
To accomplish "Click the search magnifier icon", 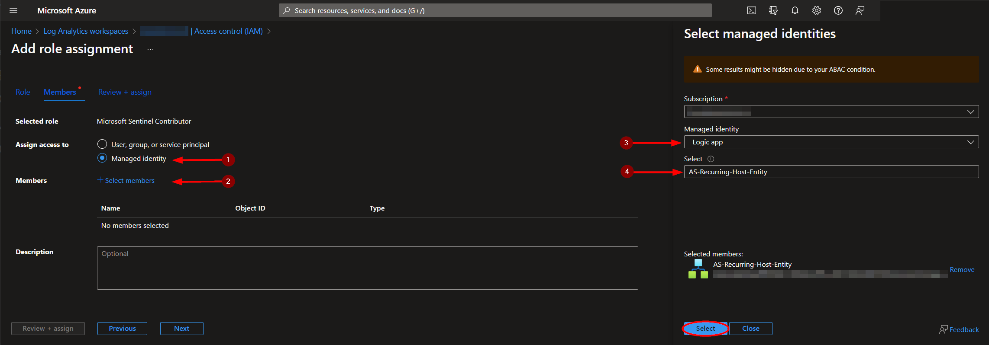I will pos(286,10).
